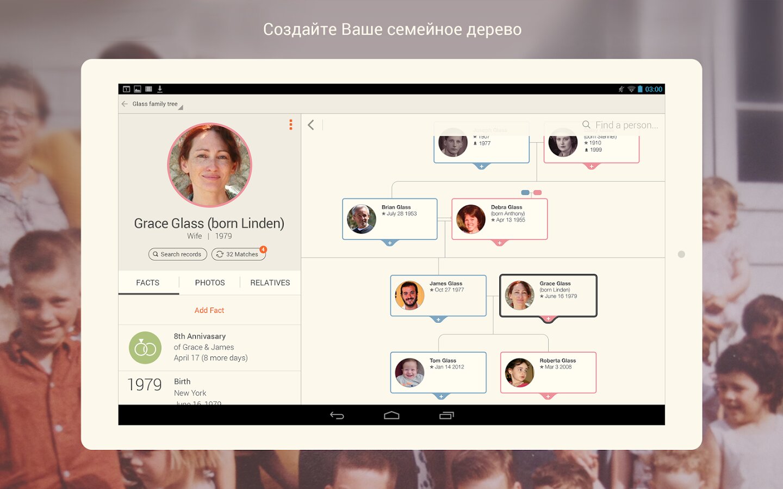
Task: Open the 32 Matches button
Action: pyautogui.click(x=238, y=254)
